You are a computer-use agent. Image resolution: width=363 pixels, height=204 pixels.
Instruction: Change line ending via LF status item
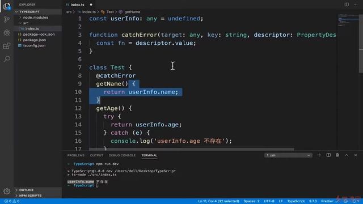281,201
